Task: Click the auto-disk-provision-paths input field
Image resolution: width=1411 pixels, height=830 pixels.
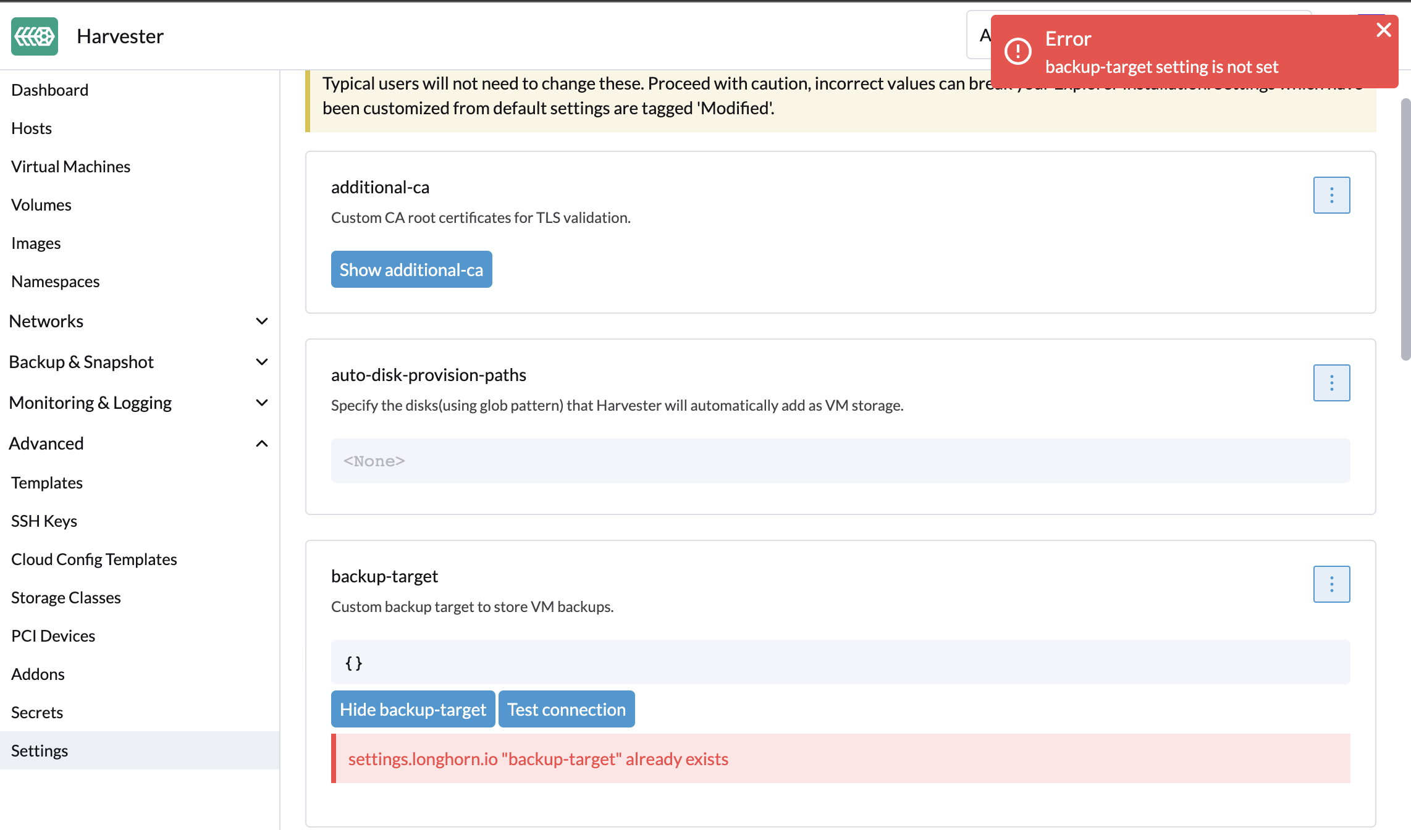Action: 840,461
